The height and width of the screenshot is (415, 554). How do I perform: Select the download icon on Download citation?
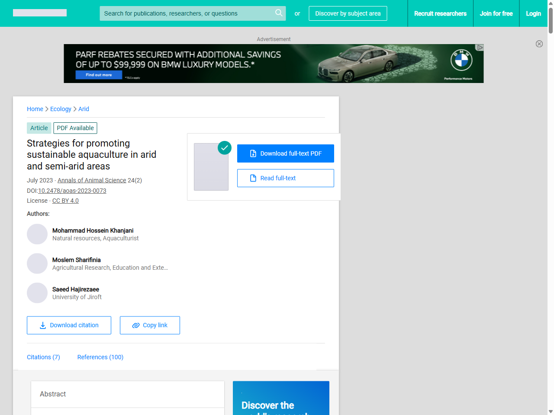tap(42, 325)
